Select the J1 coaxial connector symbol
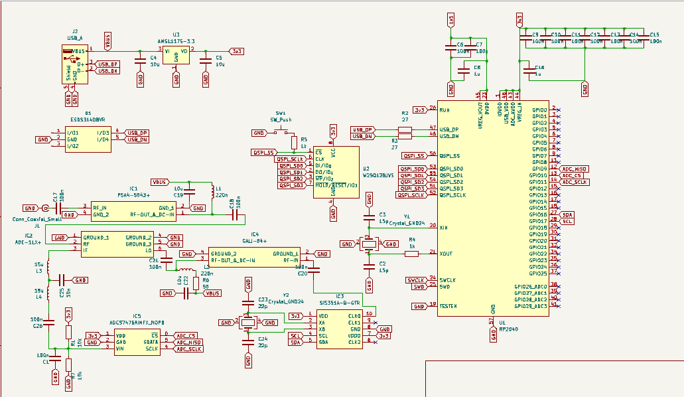 [45, 208]
